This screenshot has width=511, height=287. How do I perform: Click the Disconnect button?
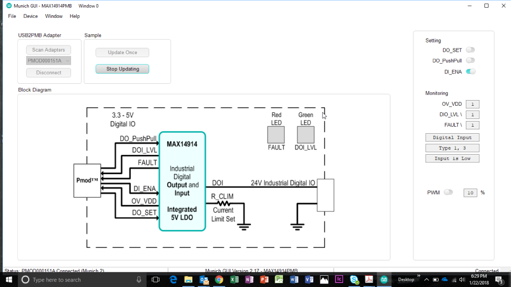point(49,73)
